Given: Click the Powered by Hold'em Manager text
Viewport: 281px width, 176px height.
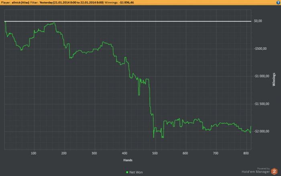Looking at the screenshot, I should [256, 171].
